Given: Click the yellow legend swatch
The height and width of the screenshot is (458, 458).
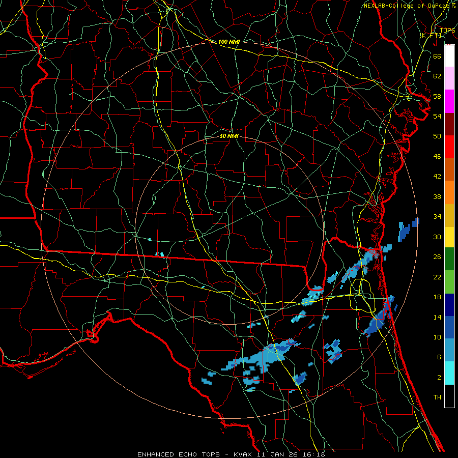Looking at the screenshot, I should 449,237.
